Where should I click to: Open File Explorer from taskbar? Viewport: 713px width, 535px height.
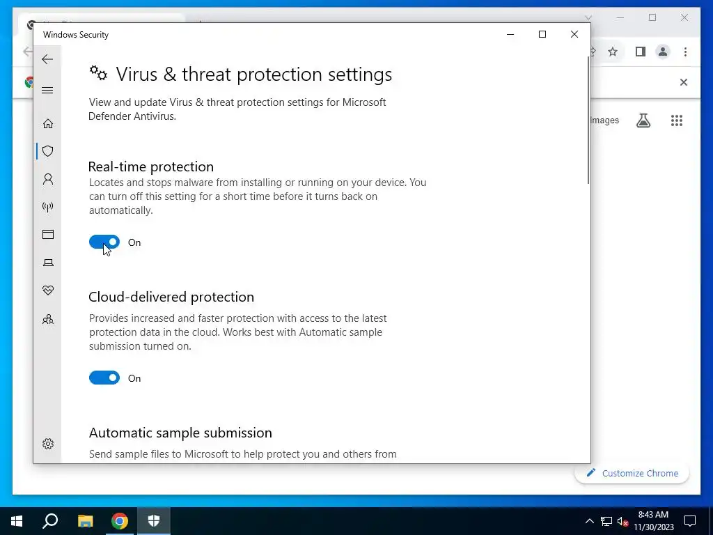coord(85,521)
